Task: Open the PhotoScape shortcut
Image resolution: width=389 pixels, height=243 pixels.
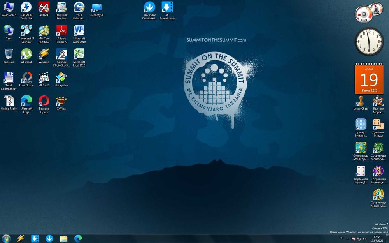Action: pyautogui.click(x=26, y=79)
